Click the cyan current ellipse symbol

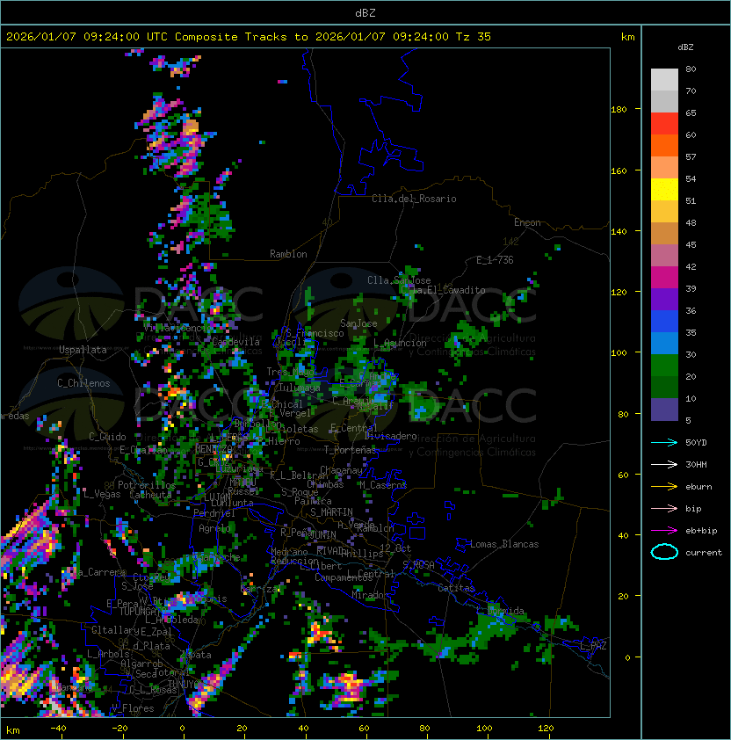click(664, 552)
